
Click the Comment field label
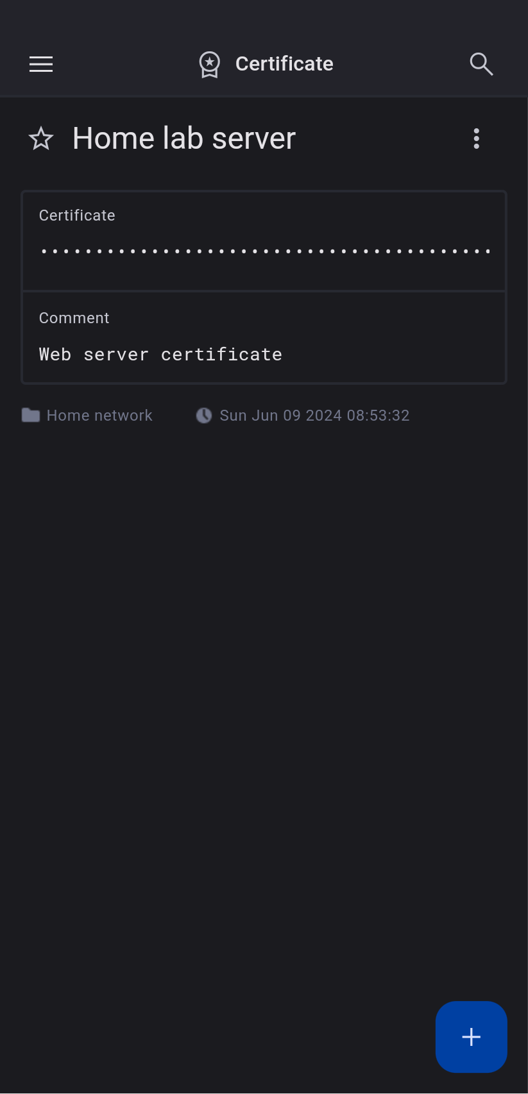74,318
